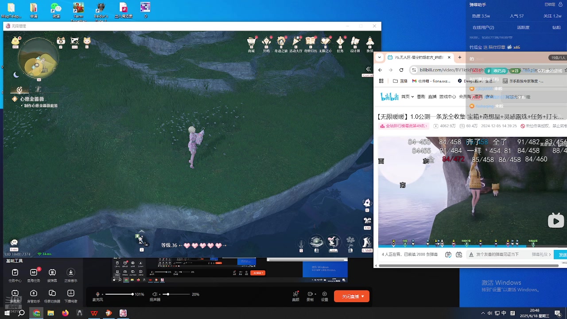Open Chrome tab search dropdown arrow
Image resolution: width=567 pixels, height=319 pixels.
[x=379, y=57]
